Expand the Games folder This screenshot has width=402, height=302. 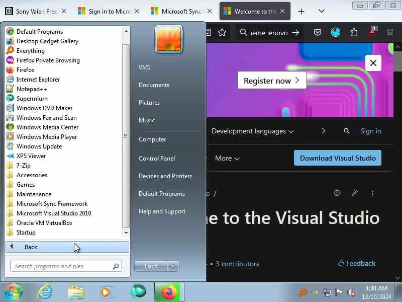[21, 184]
